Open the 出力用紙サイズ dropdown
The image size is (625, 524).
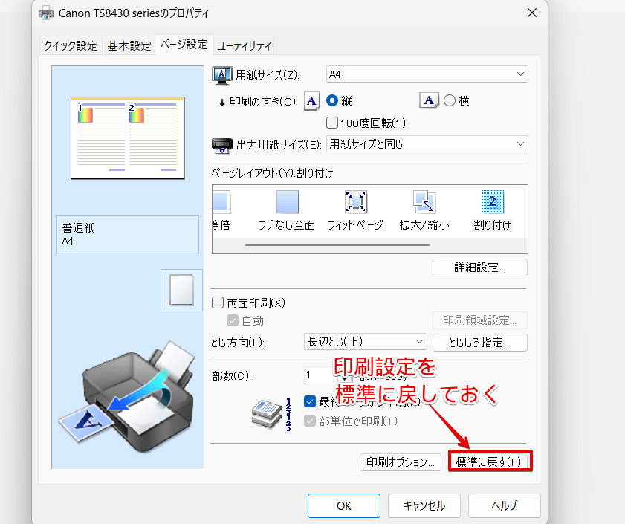427,143
